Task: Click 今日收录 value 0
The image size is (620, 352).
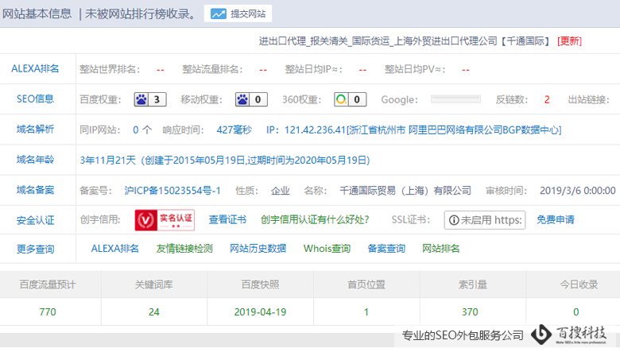Action: [x=576, y=312]
